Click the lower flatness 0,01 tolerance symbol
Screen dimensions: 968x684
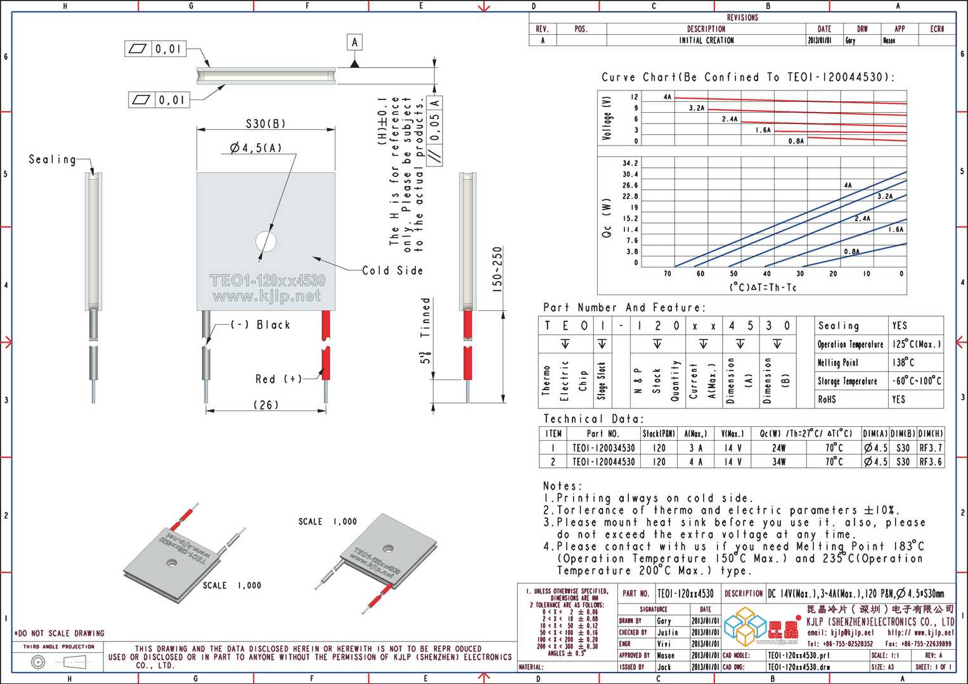158,99
